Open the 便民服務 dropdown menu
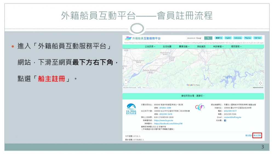 coord(236,47)
